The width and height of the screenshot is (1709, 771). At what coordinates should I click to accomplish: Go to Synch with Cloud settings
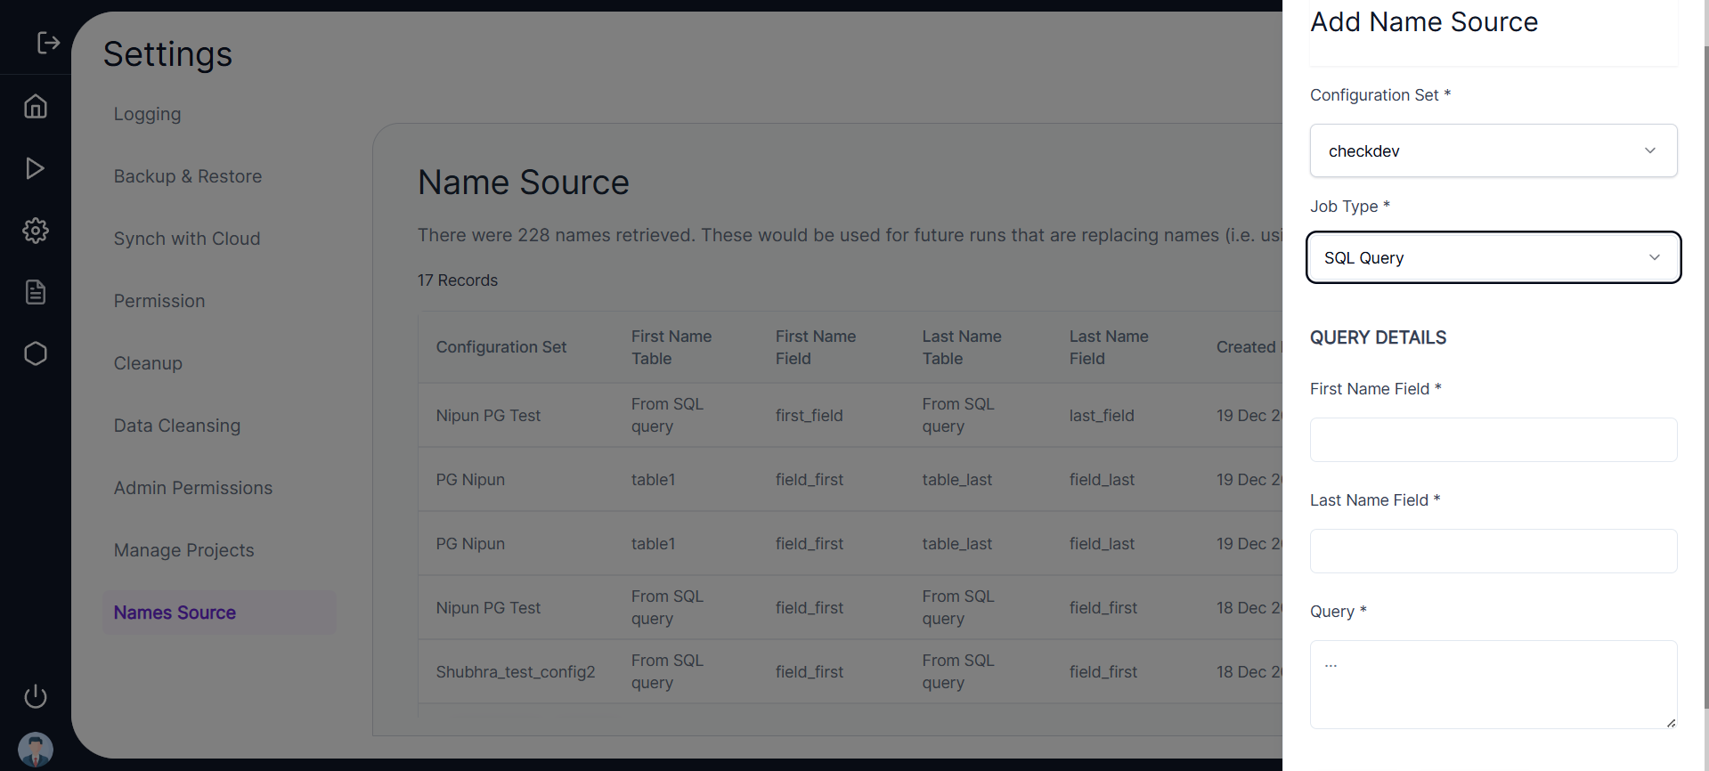pos(187,239)
